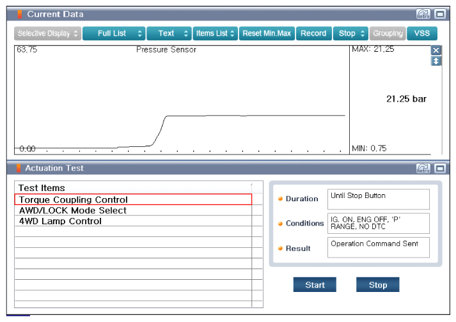
Task: Open the Full List dropdown
Action: [114, 33]
